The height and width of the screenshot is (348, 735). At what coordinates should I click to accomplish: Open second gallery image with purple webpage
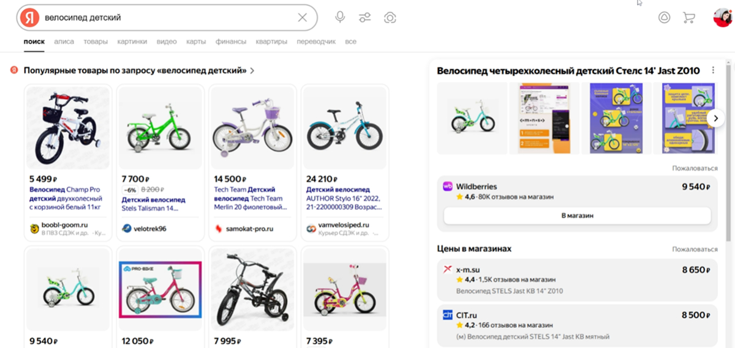click(x=545, y=118)
